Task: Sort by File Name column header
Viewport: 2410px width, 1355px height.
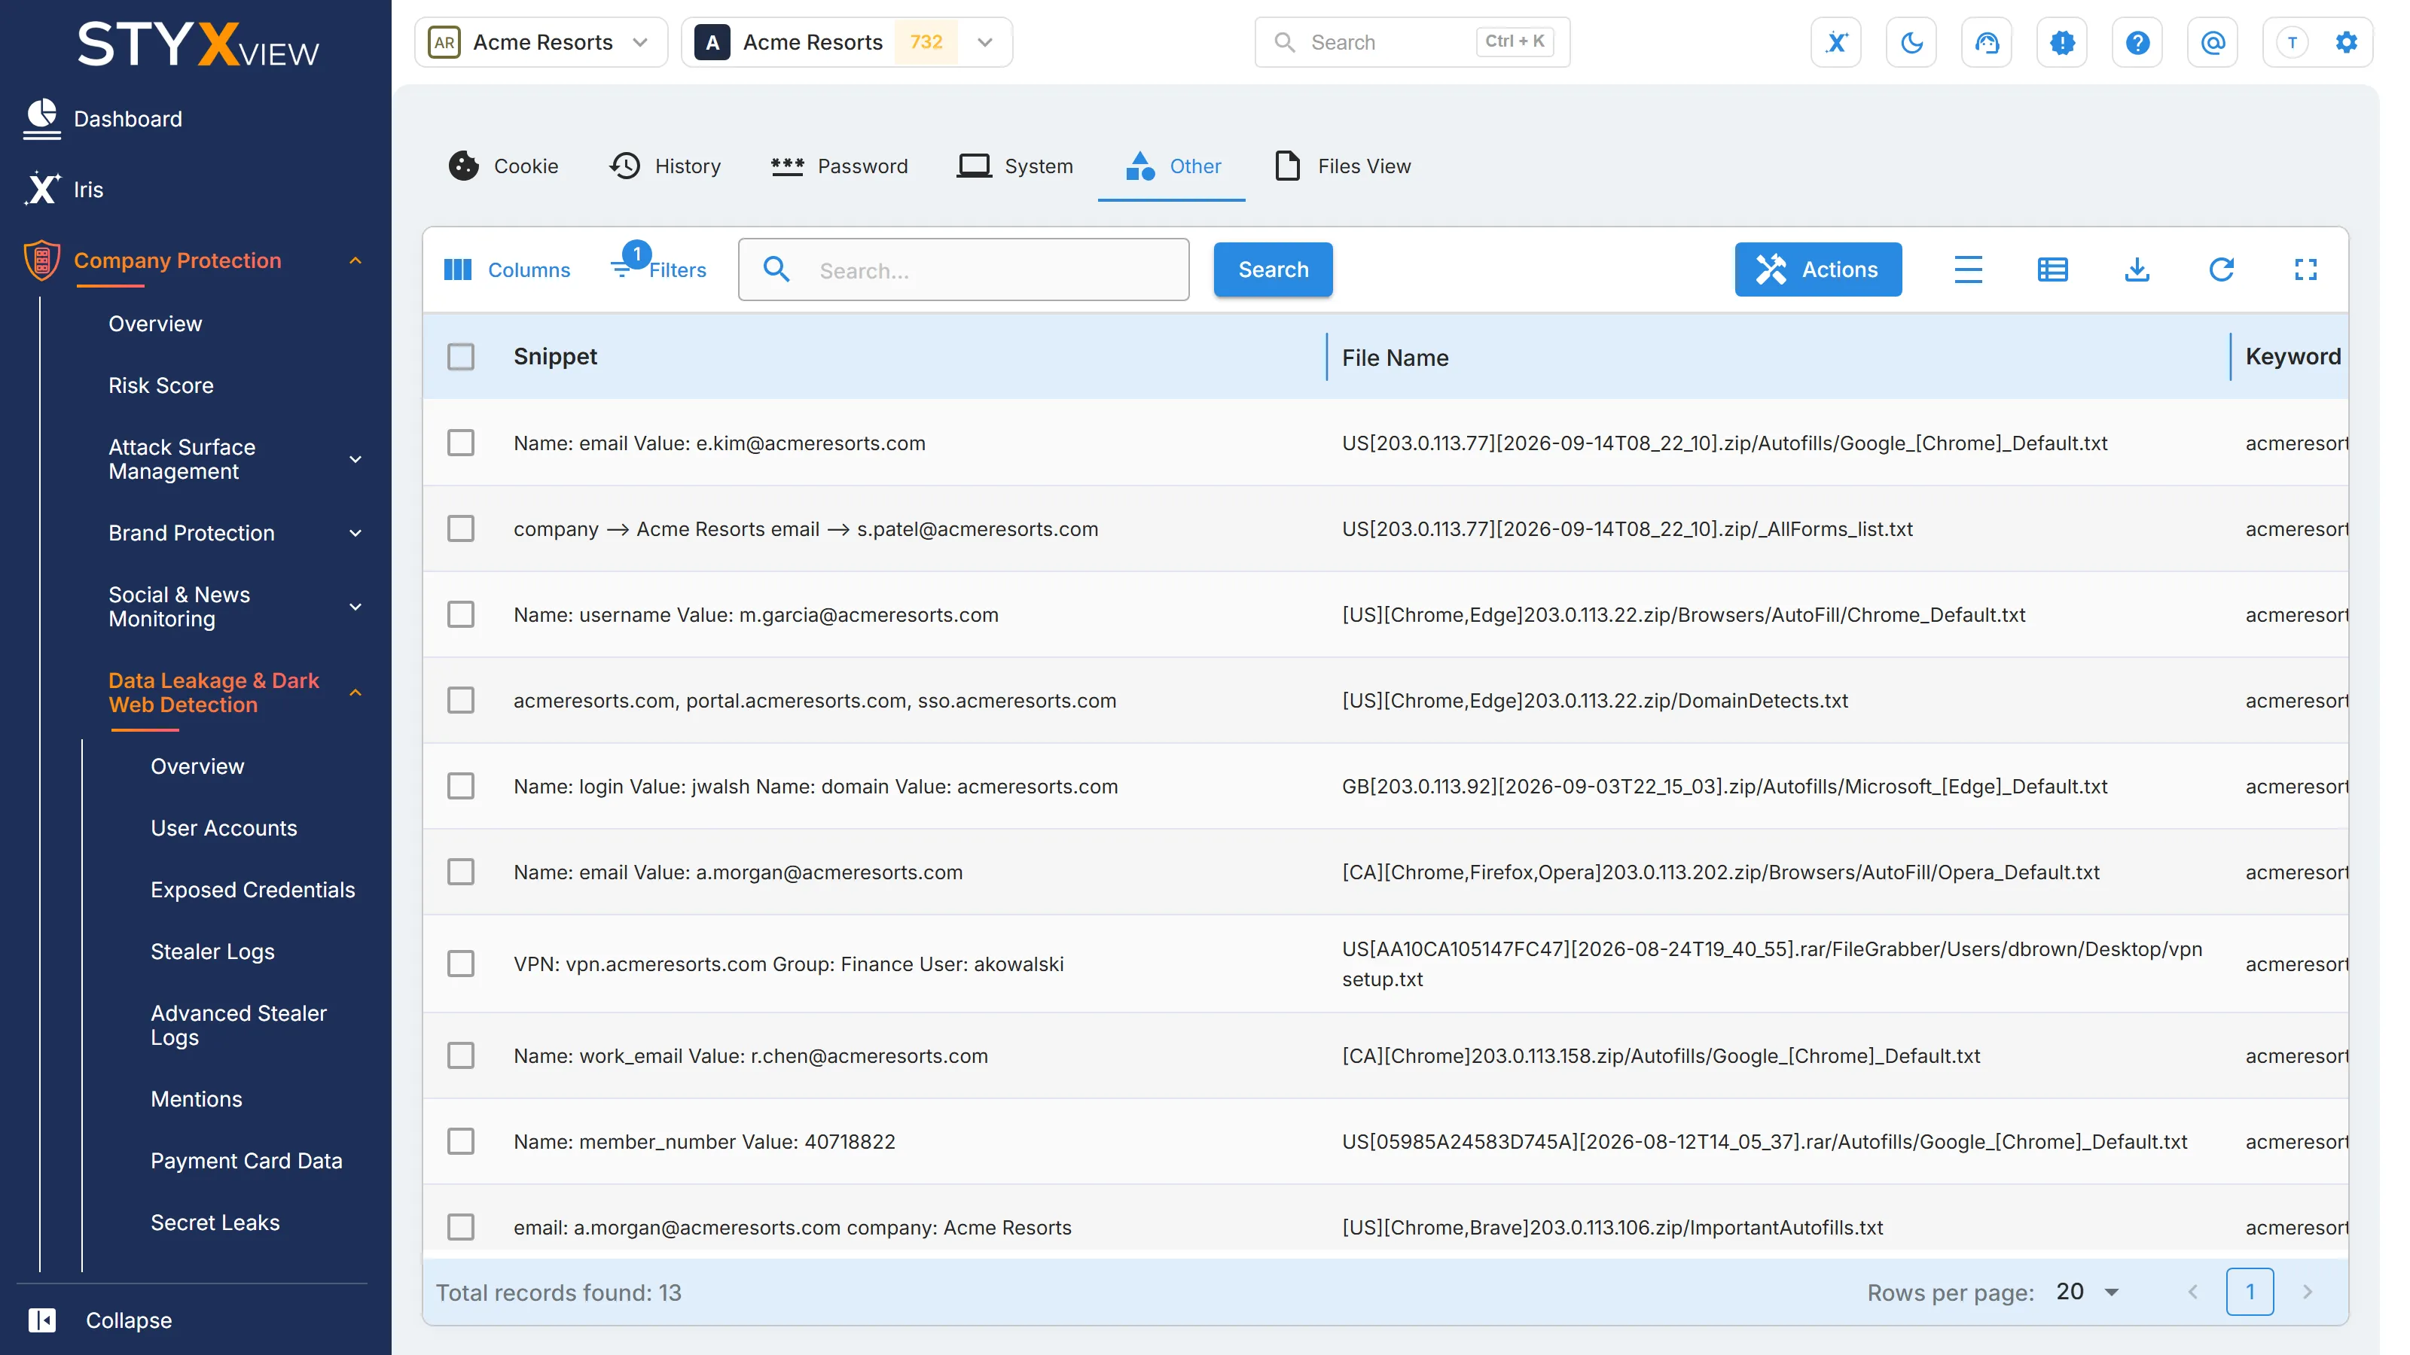Action: click(1395, 358)
